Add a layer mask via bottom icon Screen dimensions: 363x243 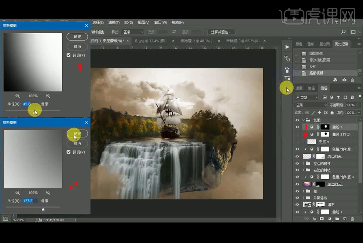point(322,219)
